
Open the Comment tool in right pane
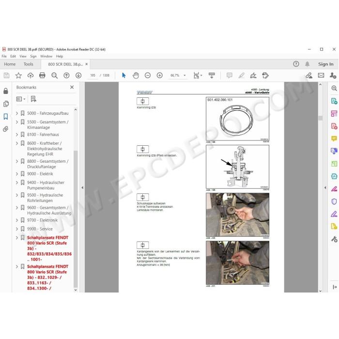[334, 139]
